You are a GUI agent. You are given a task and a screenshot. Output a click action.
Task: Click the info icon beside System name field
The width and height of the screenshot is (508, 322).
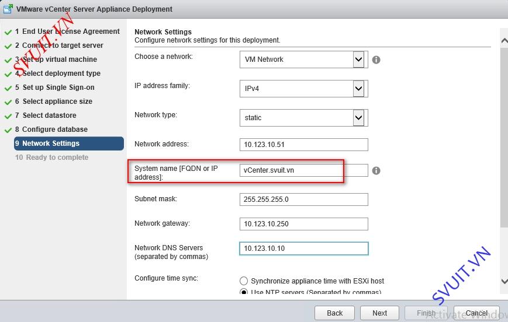376,171
